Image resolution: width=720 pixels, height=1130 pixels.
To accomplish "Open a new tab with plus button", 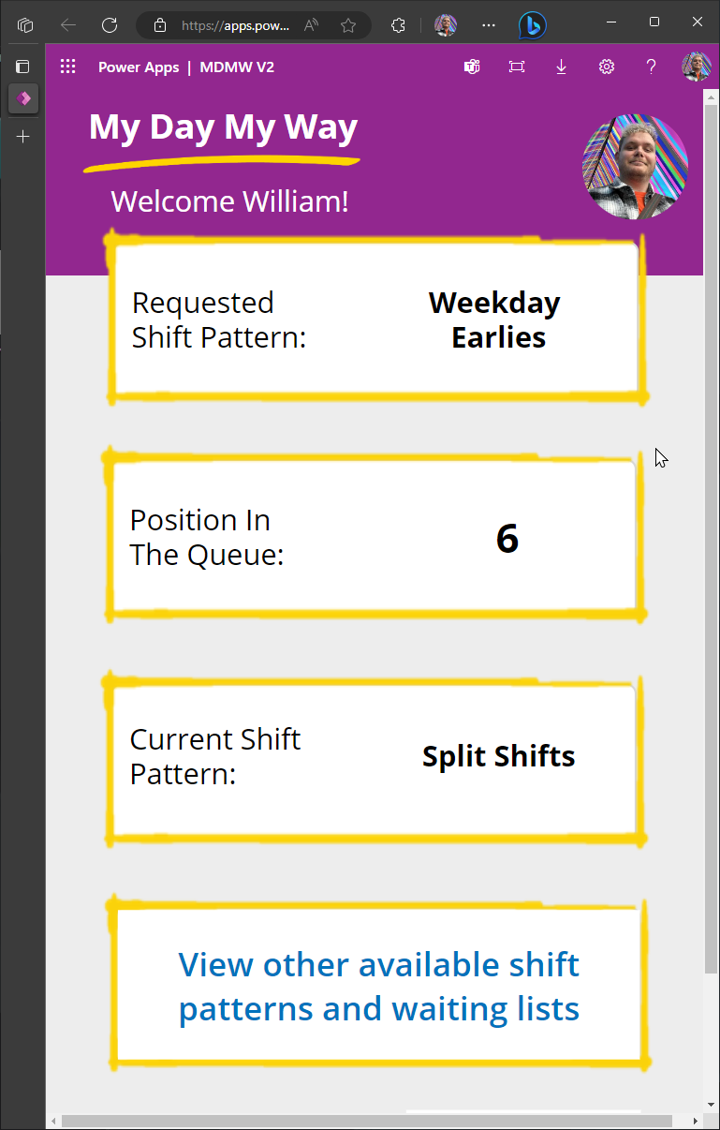I will [23, 137].
